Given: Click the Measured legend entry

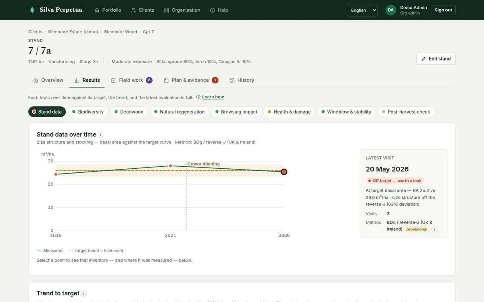Looking at the screenshot, I should (50, 250).
